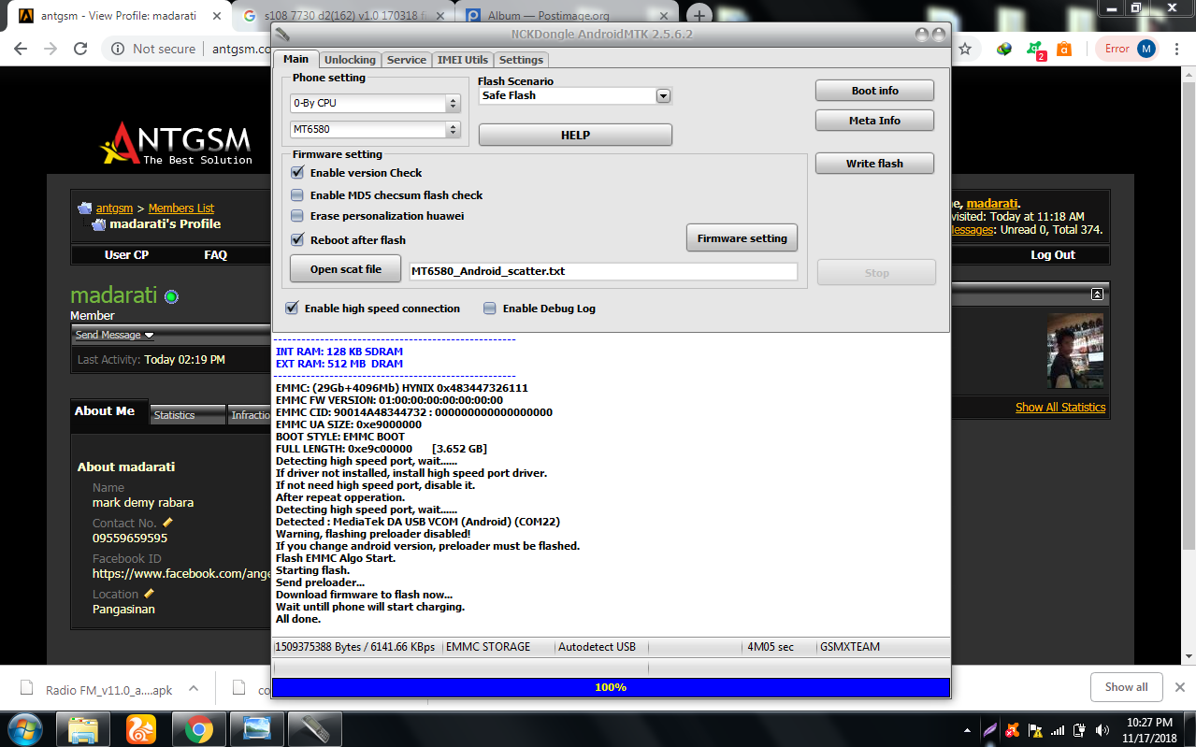The width and height of the screenshot is (1196, 747).
Task: Toggle Enable high speed connection checkbox
Action: pos(292,309)
